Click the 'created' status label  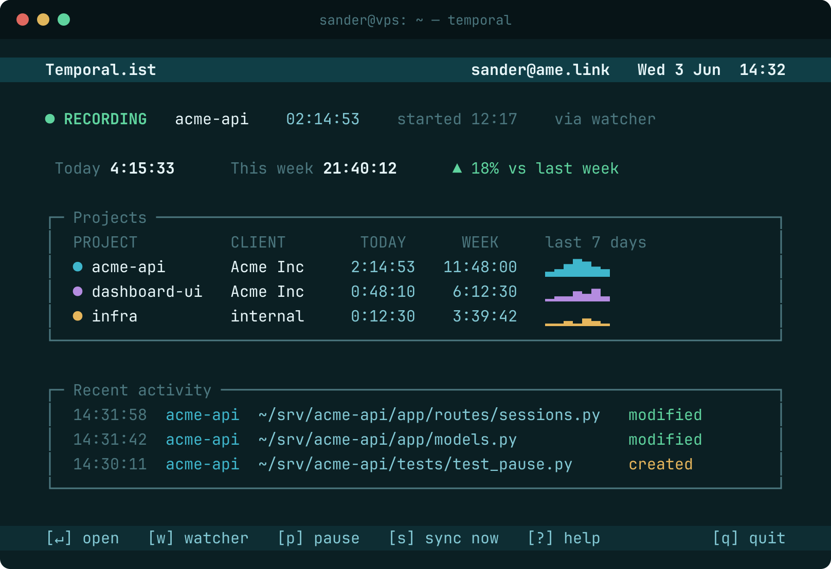click(661, 464)
